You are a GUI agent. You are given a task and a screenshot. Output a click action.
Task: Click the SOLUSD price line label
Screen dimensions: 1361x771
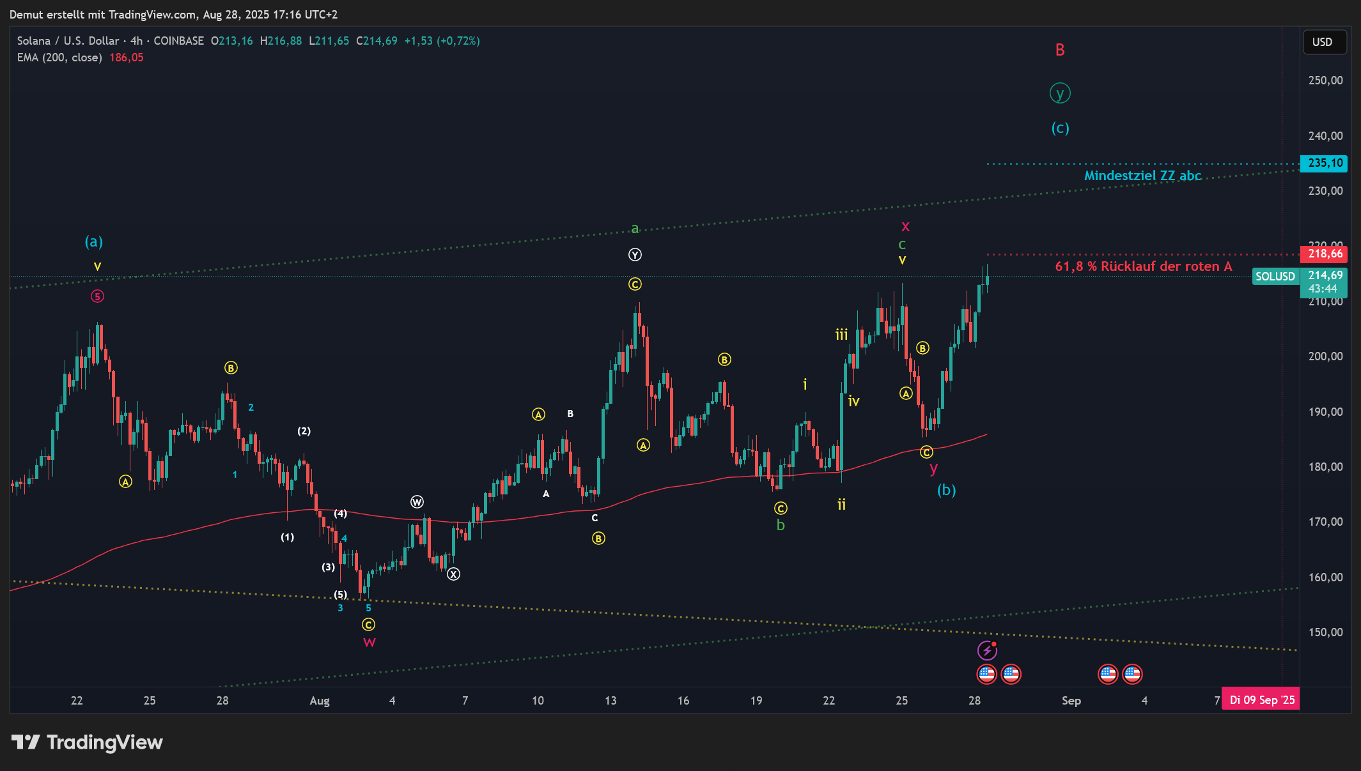1274,277
